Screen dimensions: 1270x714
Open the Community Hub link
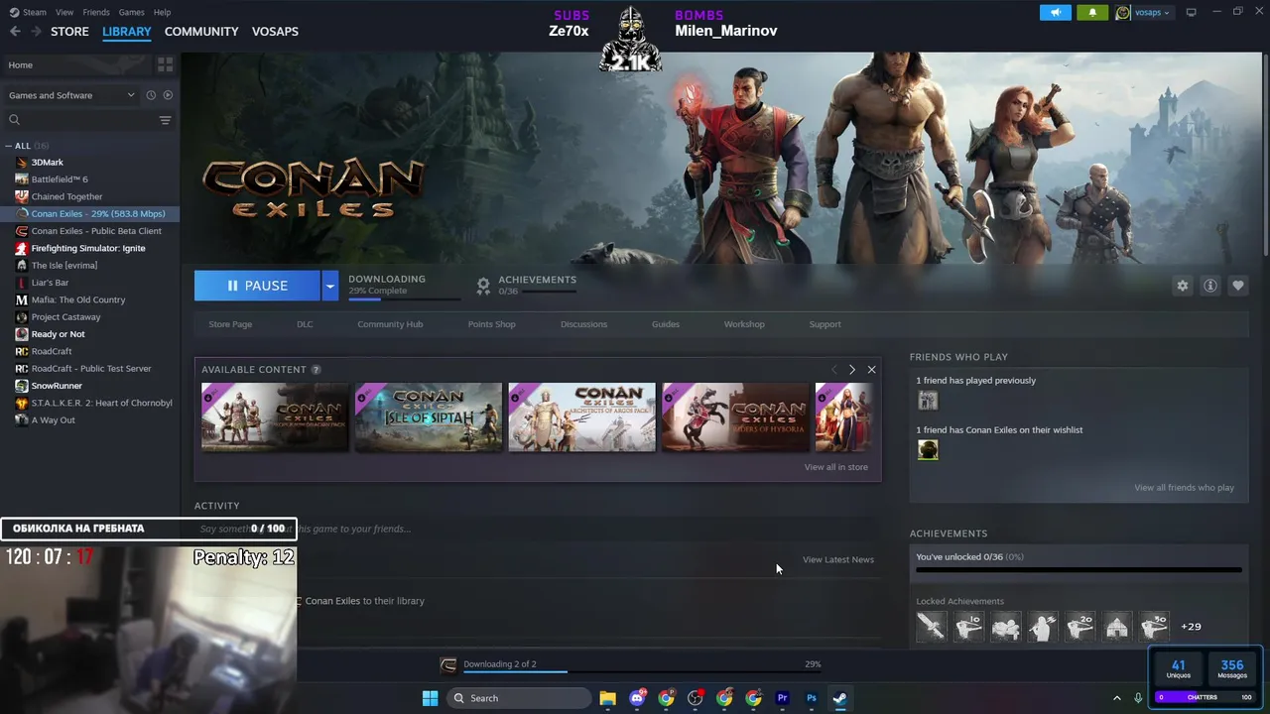(x=390, y=324)
